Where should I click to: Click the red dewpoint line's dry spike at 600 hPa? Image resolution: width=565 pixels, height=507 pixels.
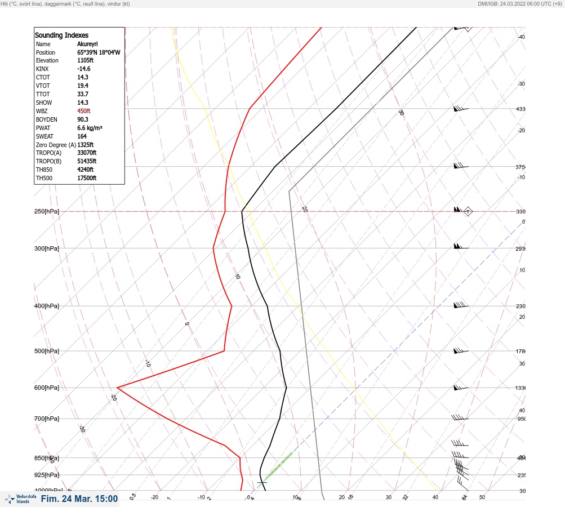pos(118,388)
